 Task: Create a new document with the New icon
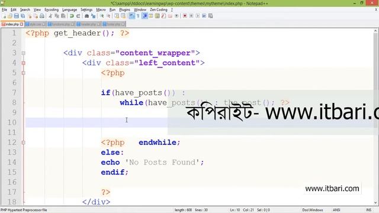(x=4, y=16)
